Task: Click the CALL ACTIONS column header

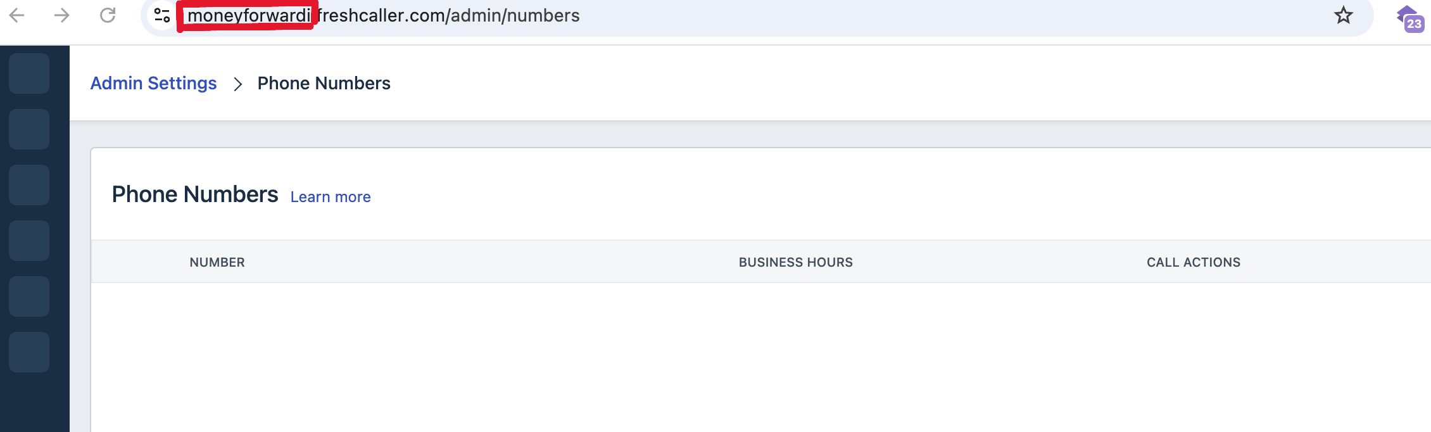Action: point(1193,262)
